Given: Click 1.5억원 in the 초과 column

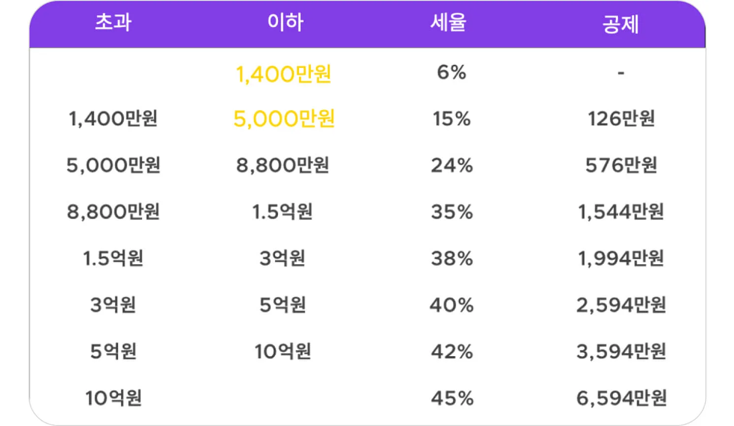Looking at the screenshot, I should [x=113, y=258].
